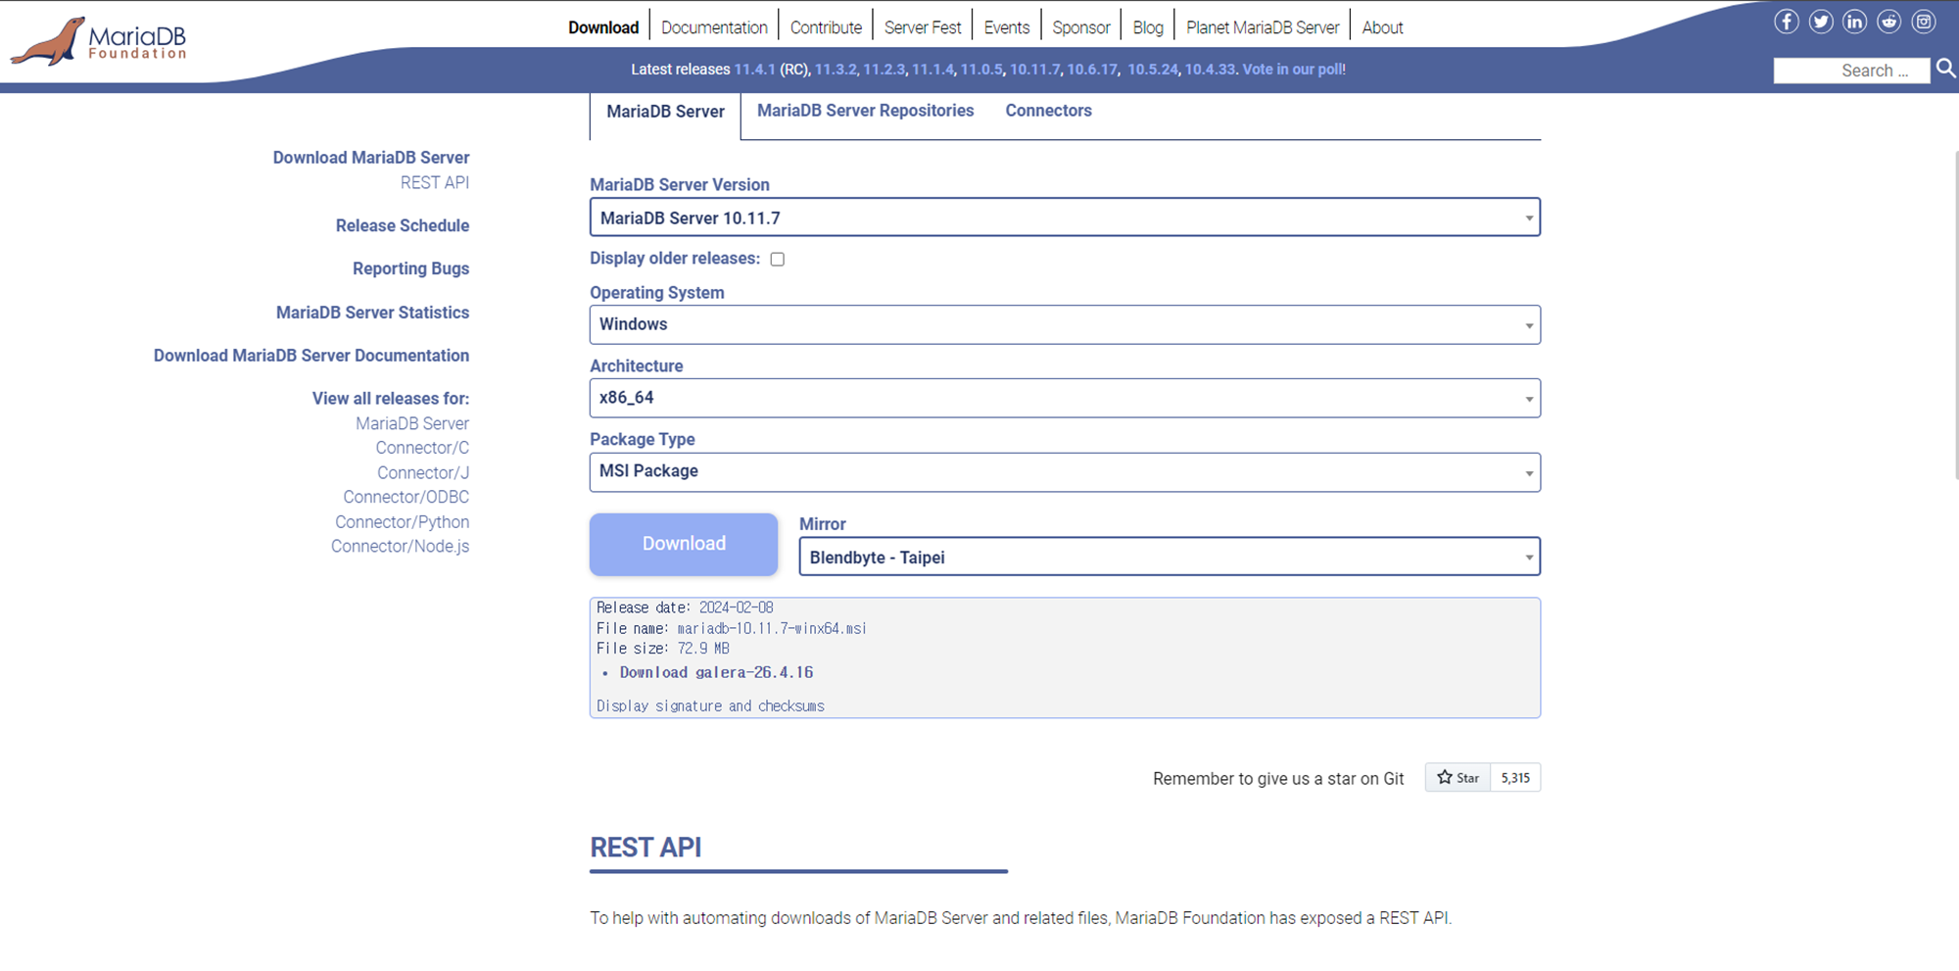Click Display signature and checksums
The width and height of the screenshot is (1959, 971).
pyautogui.click(x=710, y=705)
